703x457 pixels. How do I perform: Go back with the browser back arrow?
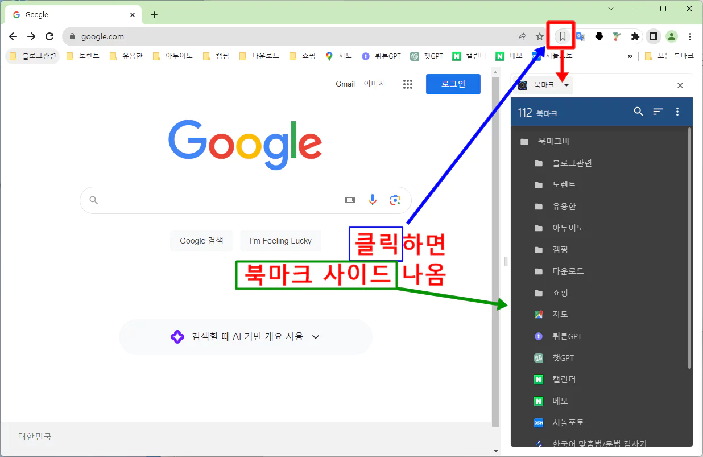[13, 36]
